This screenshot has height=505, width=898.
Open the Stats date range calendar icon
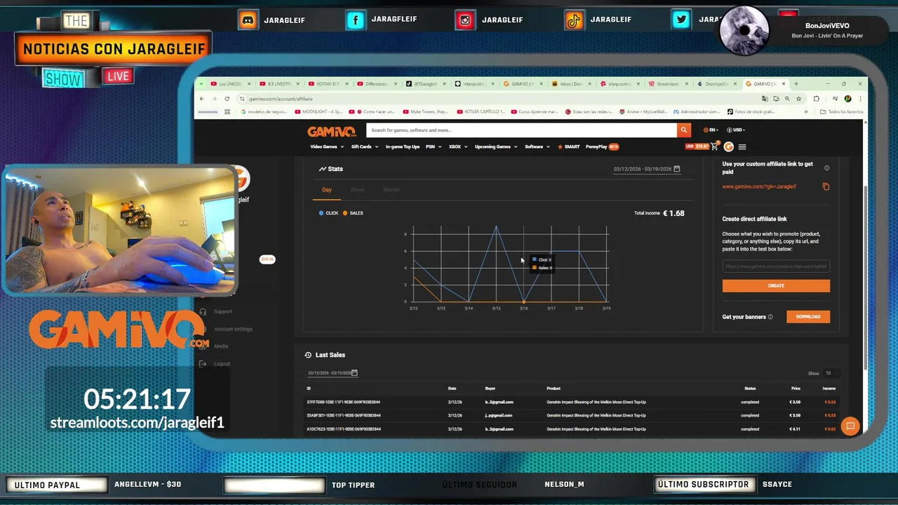point(677,169)
